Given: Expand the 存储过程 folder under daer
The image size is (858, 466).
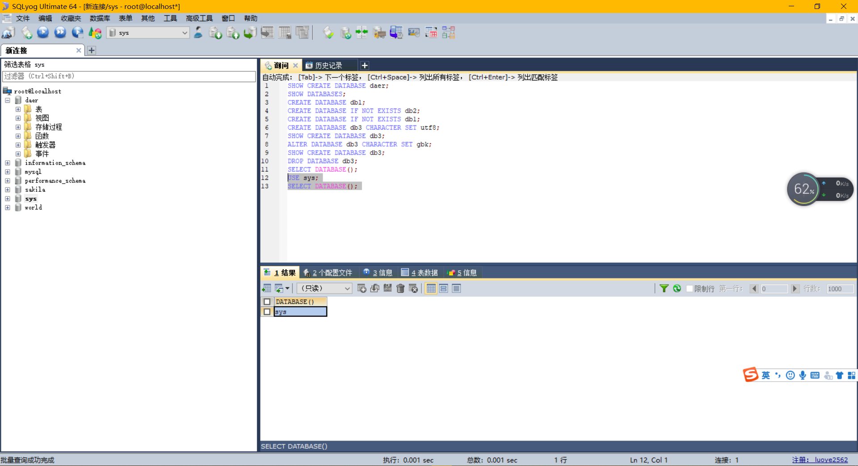Looking at the screenshot, I should pyautogui.click(x=18, y=127).
